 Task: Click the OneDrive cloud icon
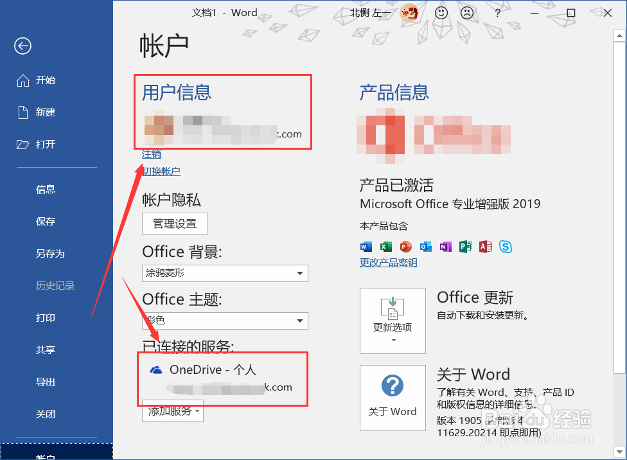click(156, 370)
